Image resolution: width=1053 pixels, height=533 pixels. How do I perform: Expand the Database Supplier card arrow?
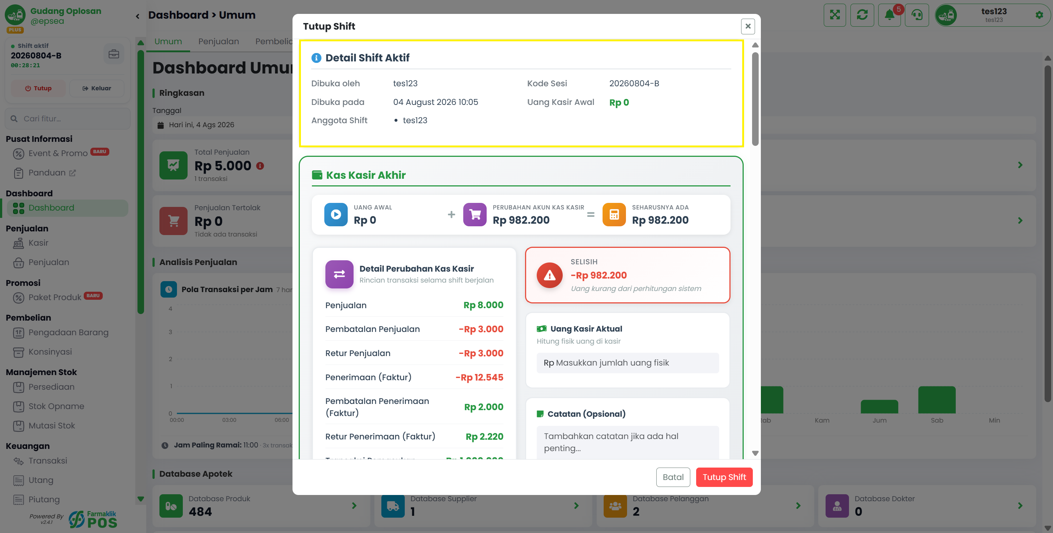click(576, 506)
